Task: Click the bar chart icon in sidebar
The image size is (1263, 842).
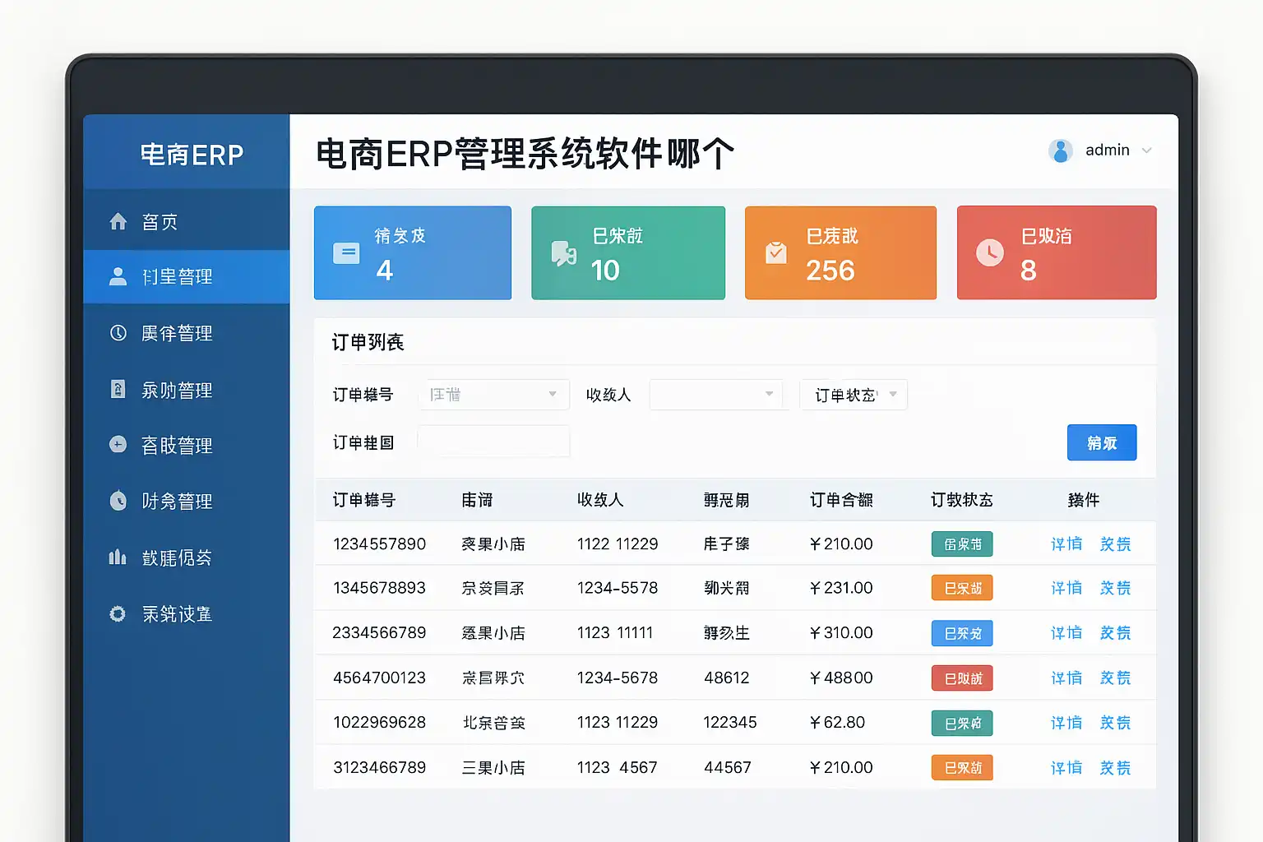Action: 118,558
